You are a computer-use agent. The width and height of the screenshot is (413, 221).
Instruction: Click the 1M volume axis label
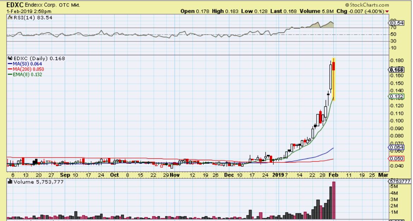(x=394, y=212)
